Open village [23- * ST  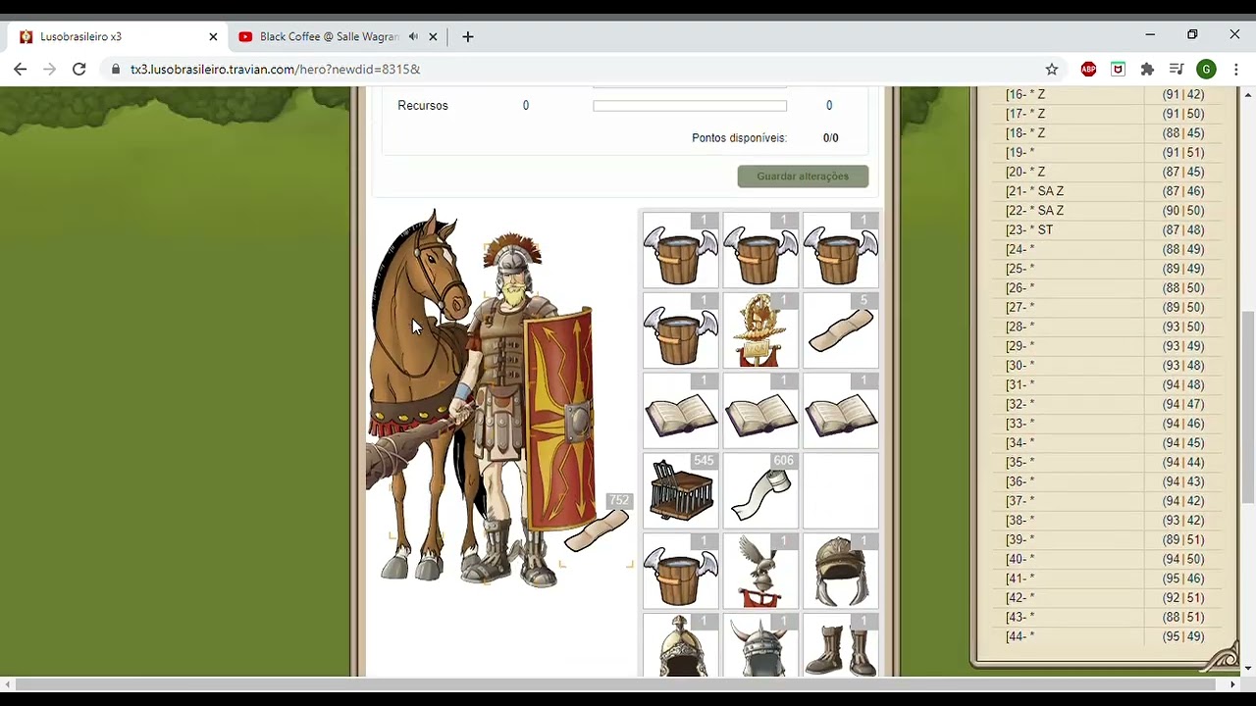point(1029,230)
